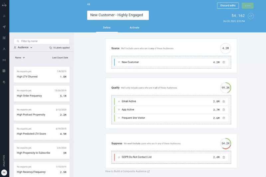This screenshot has width=266, height=177.
Task: Delete App Active from Qualify
Action: click(x=224, y=110)
